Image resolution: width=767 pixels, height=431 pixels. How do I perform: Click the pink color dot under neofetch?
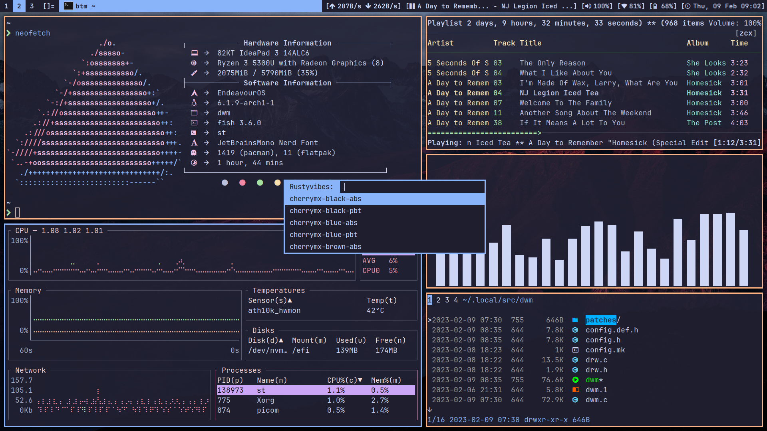click(242, 183)
